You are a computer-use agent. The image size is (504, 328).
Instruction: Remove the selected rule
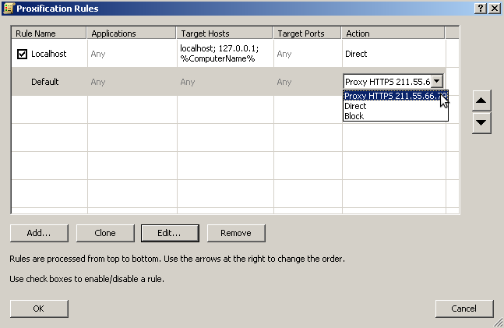[236, 233]
